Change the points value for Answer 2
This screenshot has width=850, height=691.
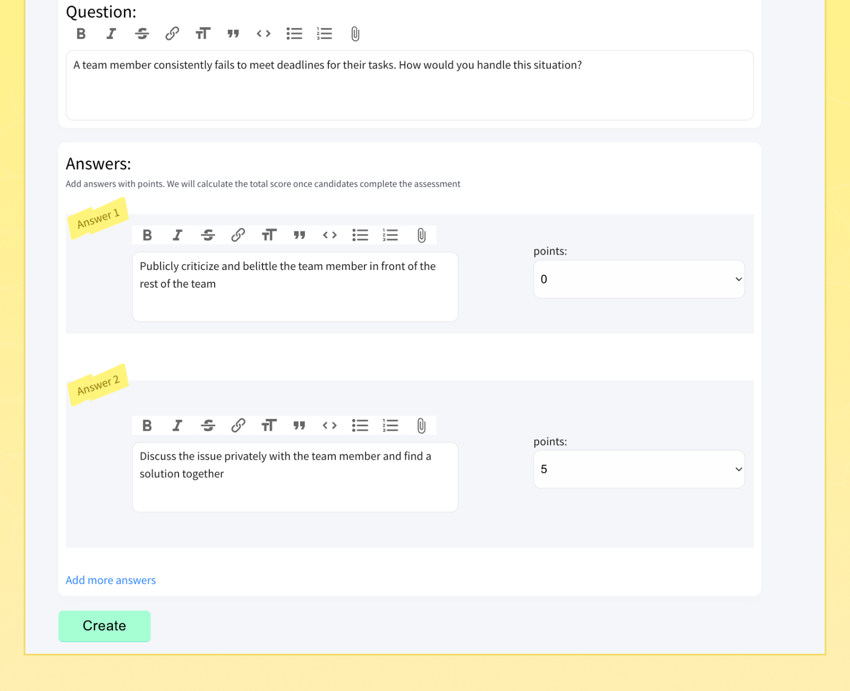tap(639, 469)
